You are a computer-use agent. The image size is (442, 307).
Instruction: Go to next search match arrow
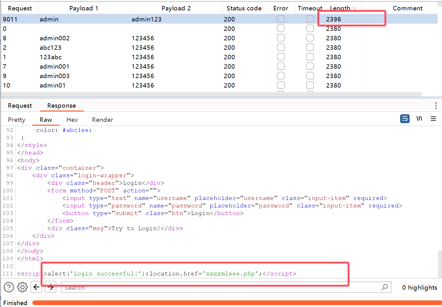[50, 287]
